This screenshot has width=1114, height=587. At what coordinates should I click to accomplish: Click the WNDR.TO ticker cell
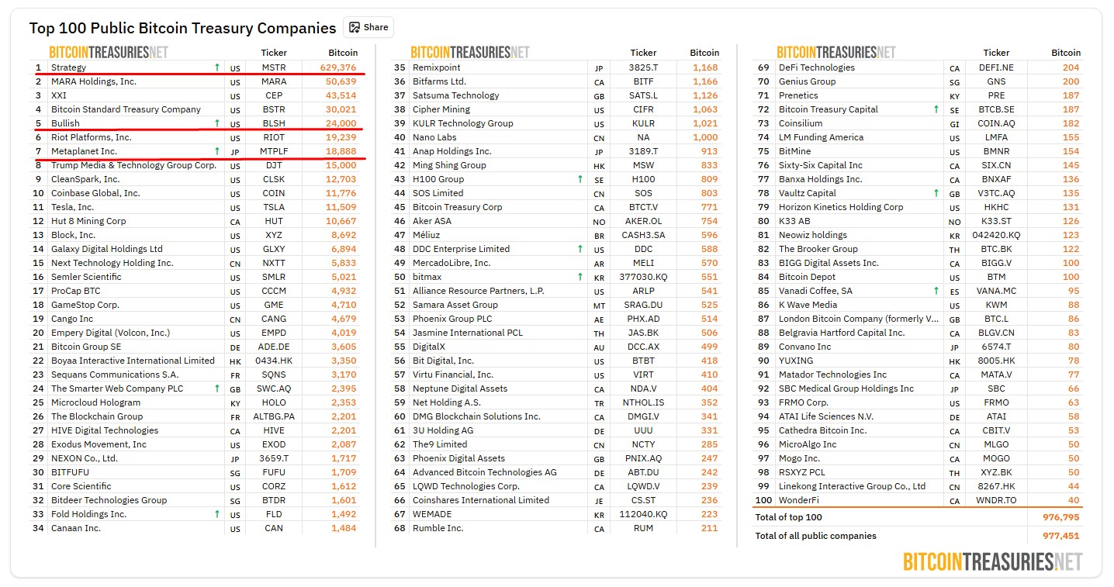997,500
